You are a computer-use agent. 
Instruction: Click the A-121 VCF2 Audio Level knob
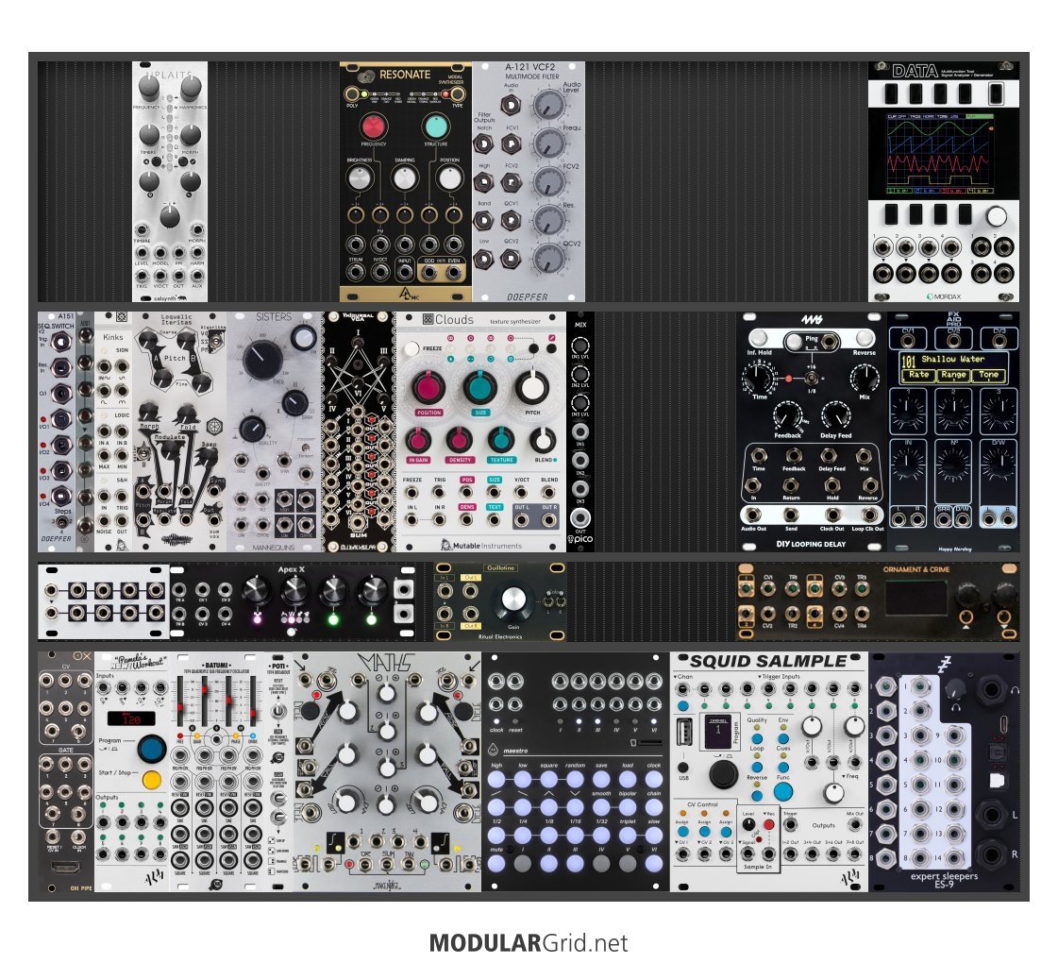[548, 105]
